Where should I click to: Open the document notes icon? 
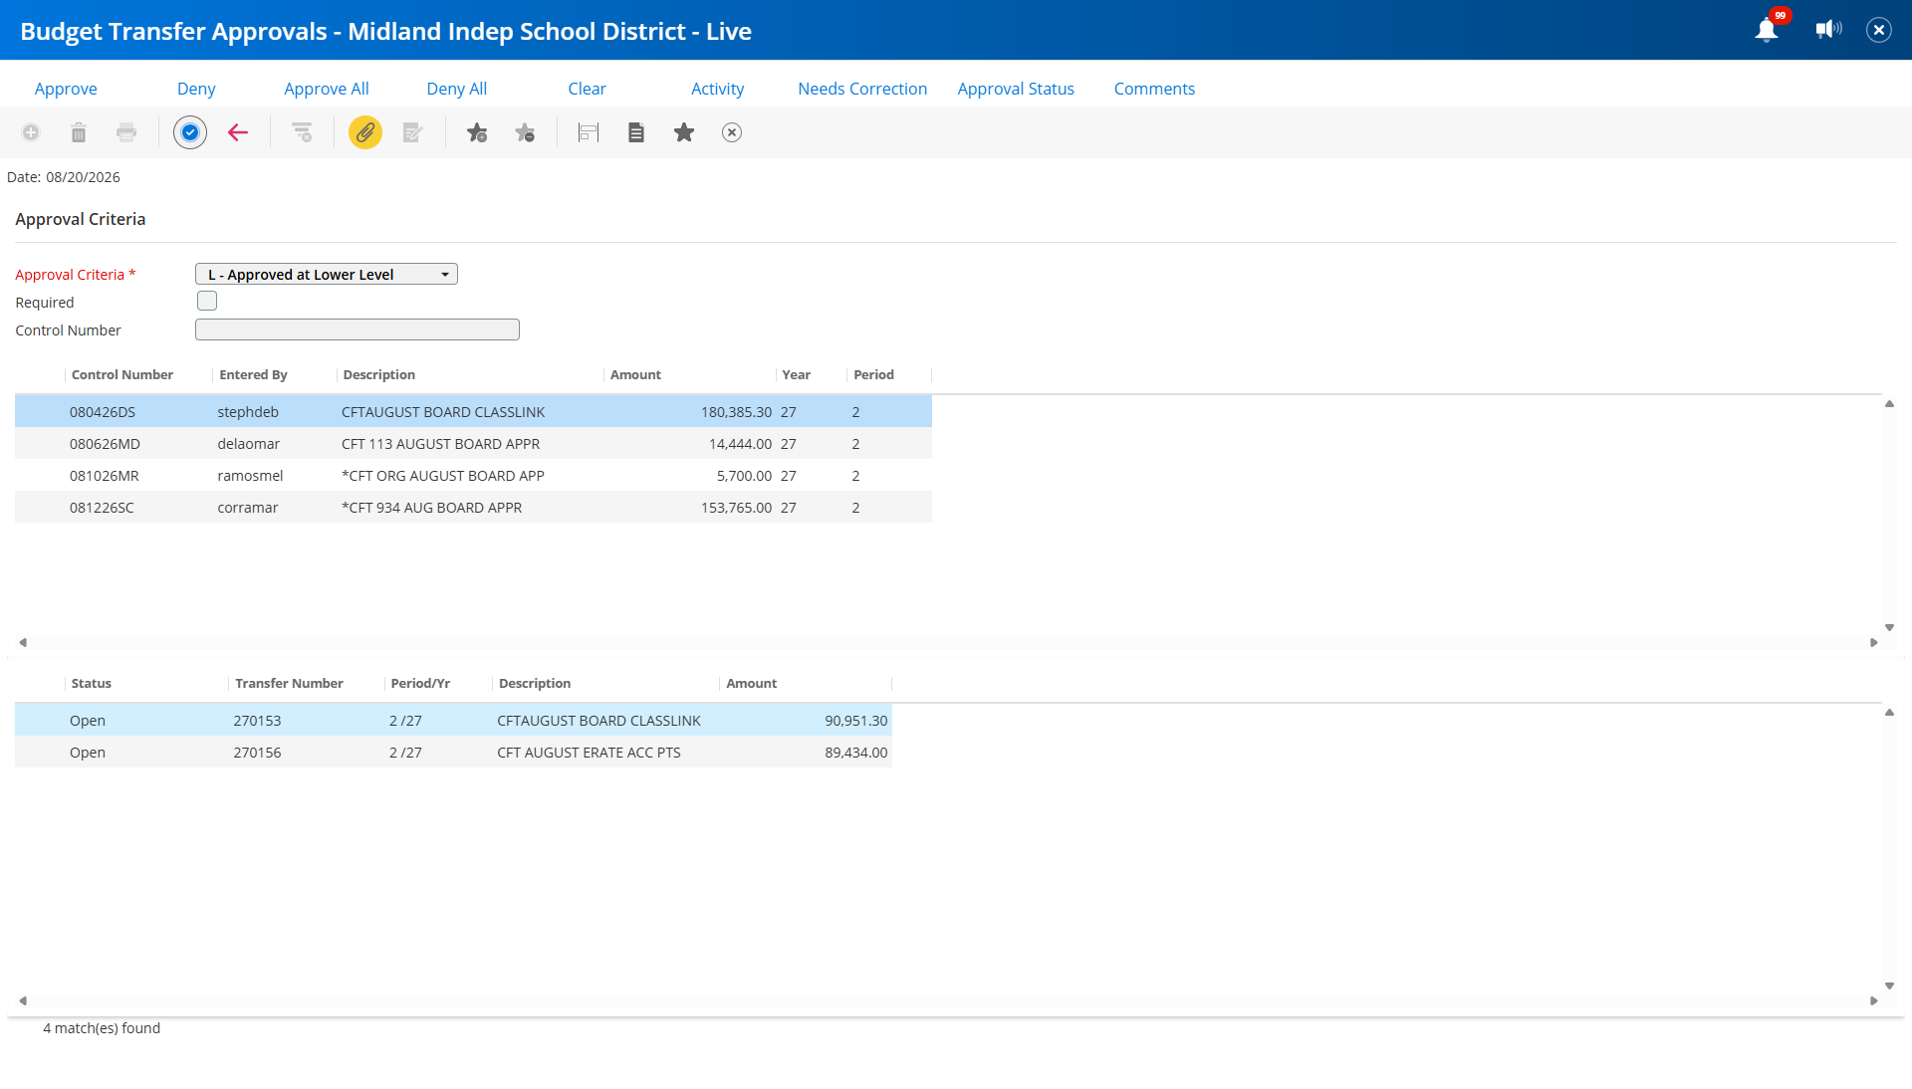point(636,132)
